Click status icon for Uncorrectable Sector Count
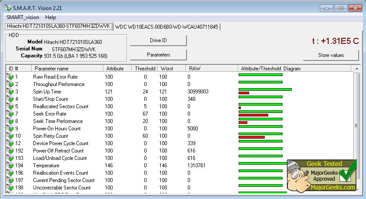Screen dimensions: 366x199 tap(10, 188)
